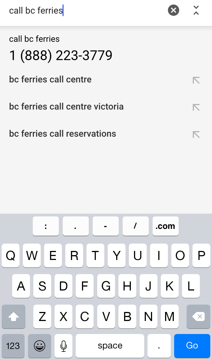The width and height of the screenshot is (212, 360).
Task: Fill in 'bc ferries call centre' arrow icon
Action: [196, 80]
